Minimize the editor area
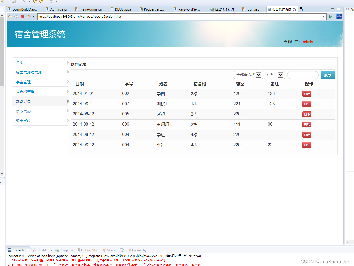 point(332,9)
